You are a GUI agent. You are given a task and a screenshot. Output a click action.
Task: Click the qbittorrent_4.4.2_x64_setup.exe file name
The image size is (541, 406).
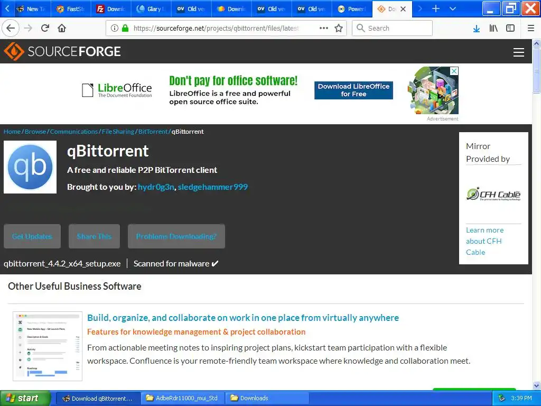pyautogui.click(x=62, y=264)
